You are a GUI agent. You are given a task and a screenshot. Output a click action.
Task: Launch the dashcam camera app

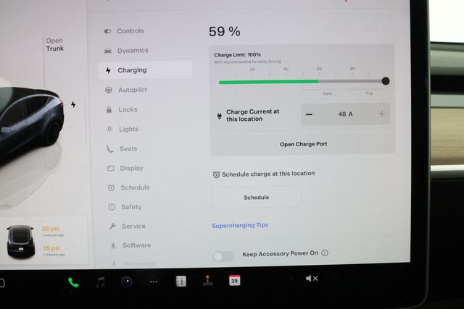click(x=127, y=282)
